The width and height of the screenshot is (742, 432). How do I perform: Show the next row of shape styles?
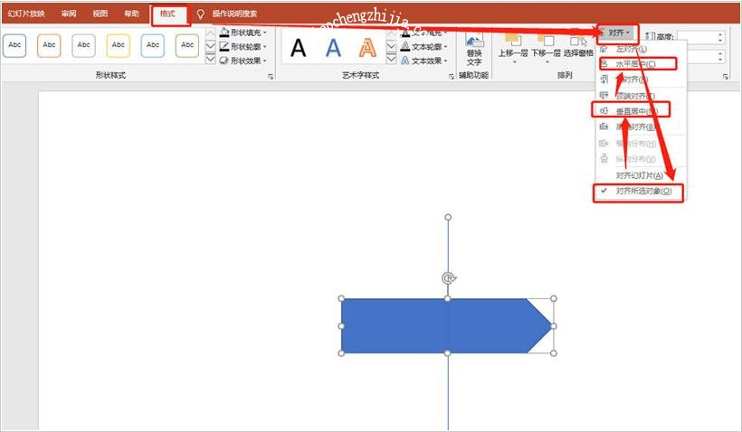click(x=211, y=46)
